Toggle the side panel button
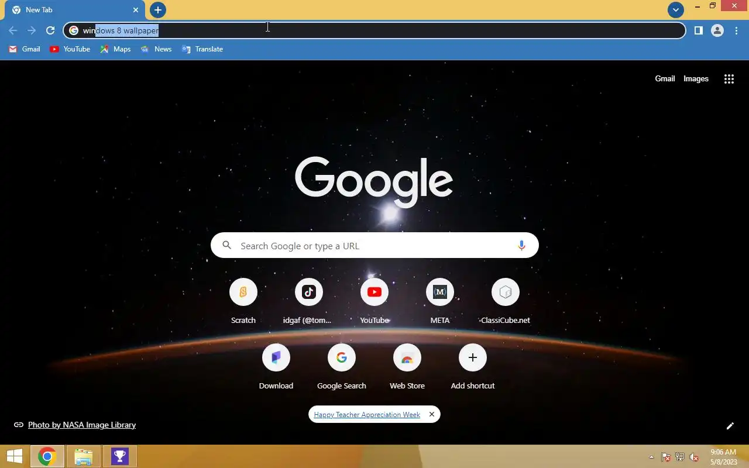749x468 pixels. click(699, 30)
